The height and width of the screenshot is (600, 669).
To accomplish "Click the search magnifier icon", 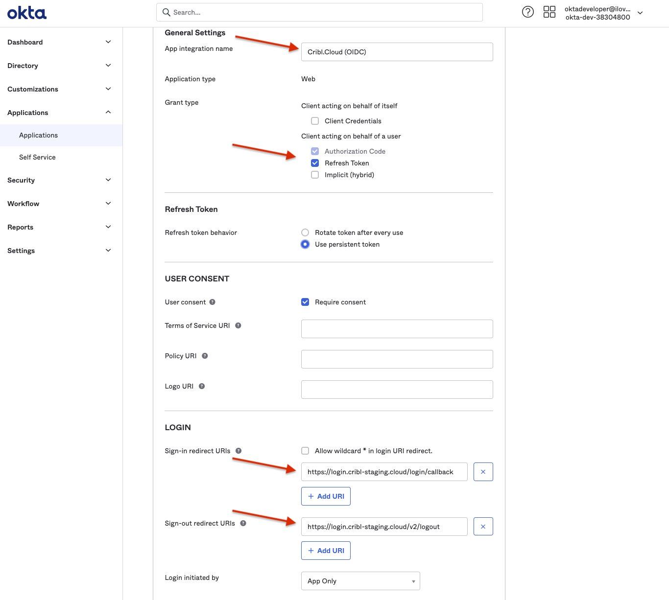I will pyautogui.click(x=167, y=12).
